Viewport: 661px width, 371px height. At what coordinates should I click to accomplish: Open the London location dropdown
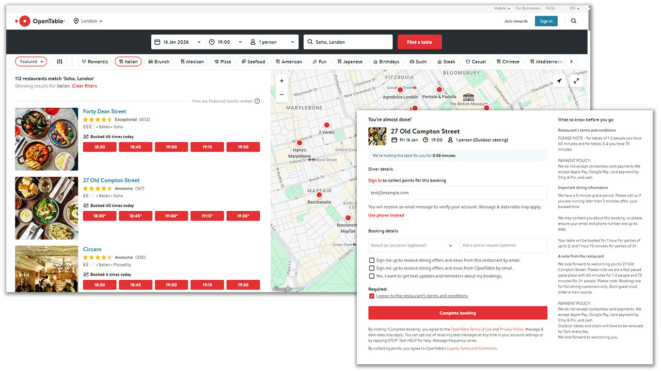coord(88,21)
